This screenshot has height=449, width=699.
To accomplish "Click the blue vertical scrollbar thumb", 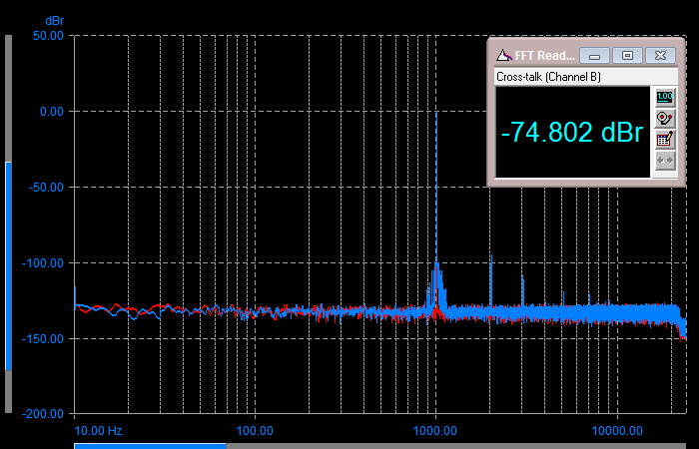I will click(8, 266).
